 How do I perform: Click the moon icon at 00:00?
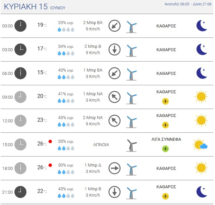click(202, 26)
